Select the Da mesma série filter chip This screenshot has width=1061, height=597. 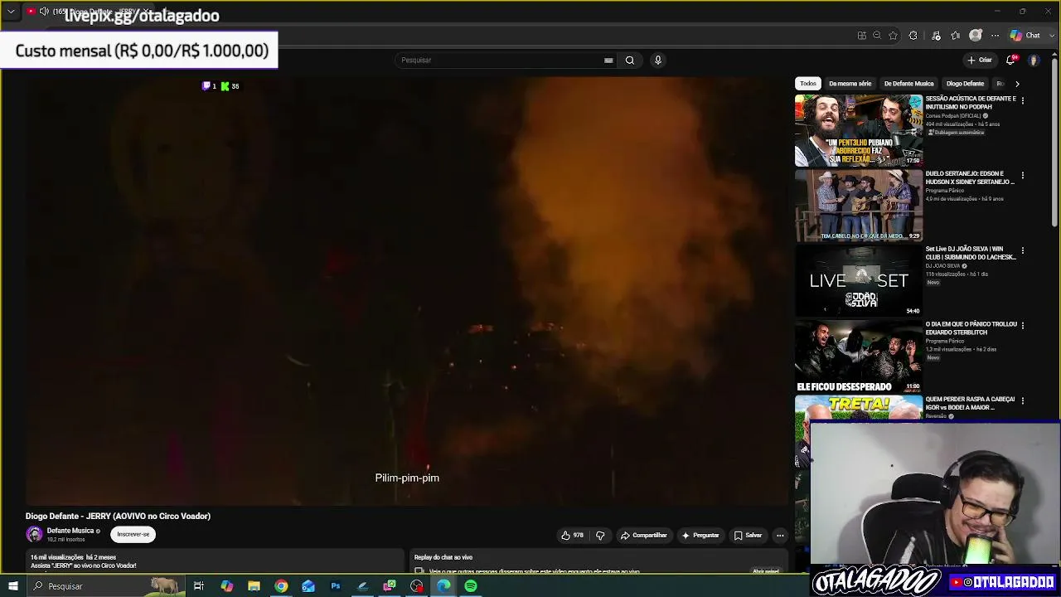tap(850, 84)
